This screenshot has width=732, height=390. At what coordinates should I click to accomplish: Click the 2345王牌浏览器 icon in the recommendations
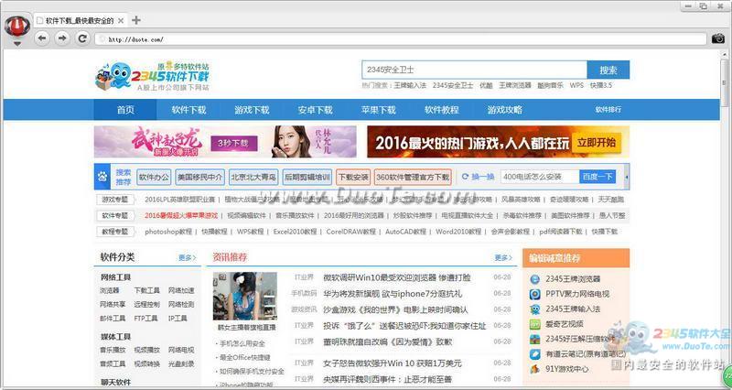point(535,279)
